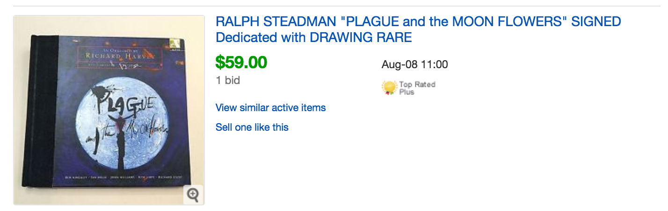The width and height of the screenshot is (668, 211).
Task: Click the magnifier zoom icon on thumbnail
Action: [x=193, y=194]
